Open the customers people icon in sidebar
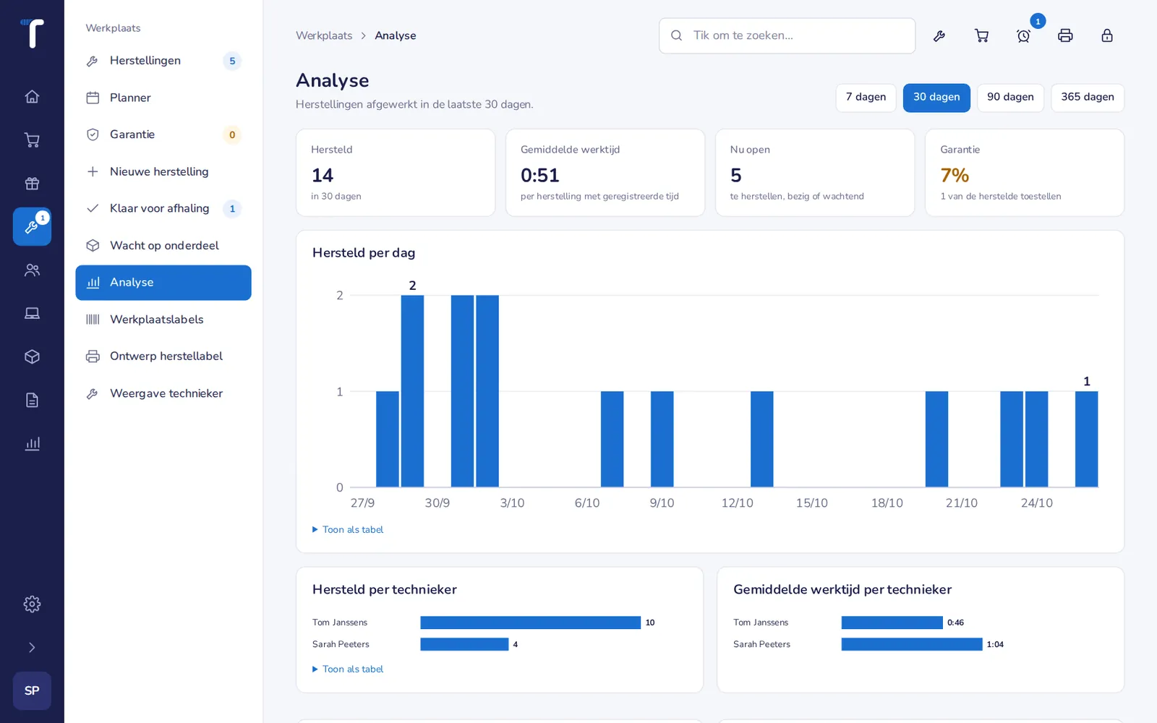 point(32,270)
